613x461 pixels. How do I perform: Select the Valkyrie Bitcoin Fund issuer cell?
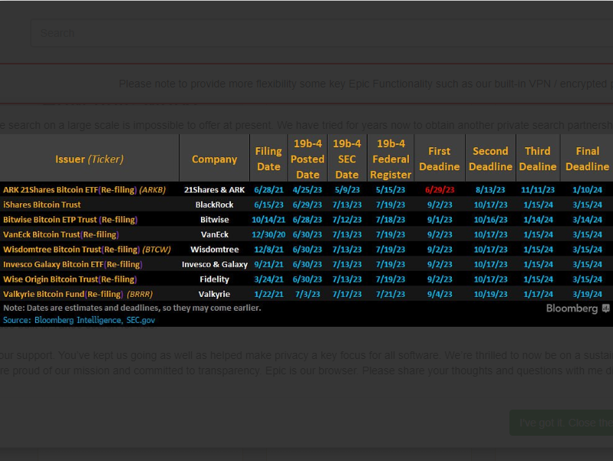tap(77, 294)
